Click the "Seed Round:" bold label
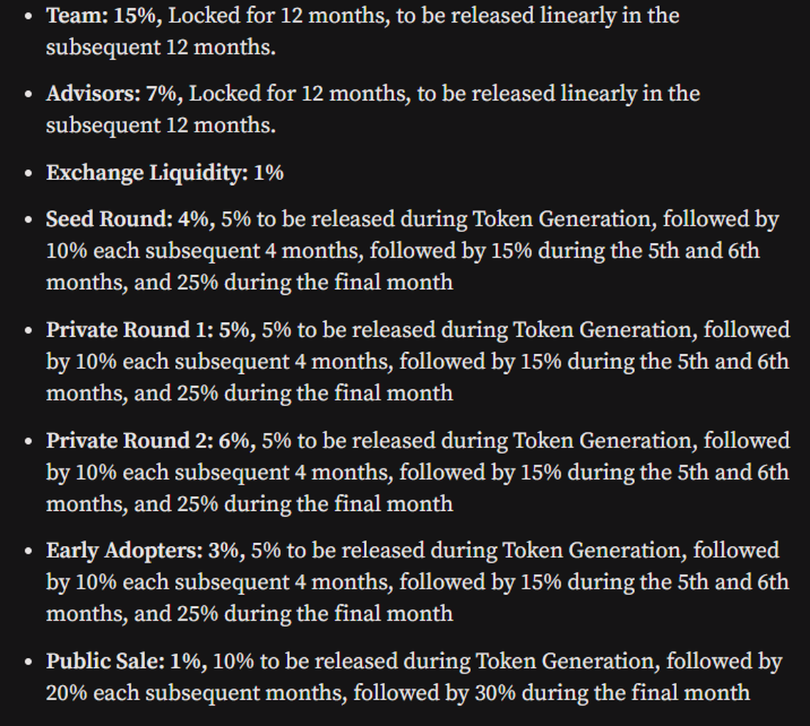Viewport: 810px width, 726px height. point(109,219)
